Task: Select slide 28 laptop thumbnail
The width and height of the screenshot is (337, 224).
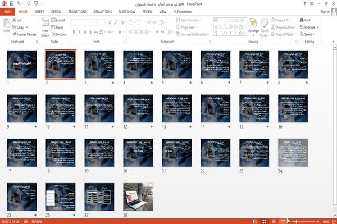Action: (x=138, y=196)
